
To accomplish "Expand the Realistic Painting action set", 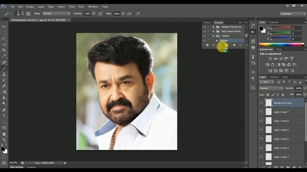I will pyautogui.click(x=213, y=27).
